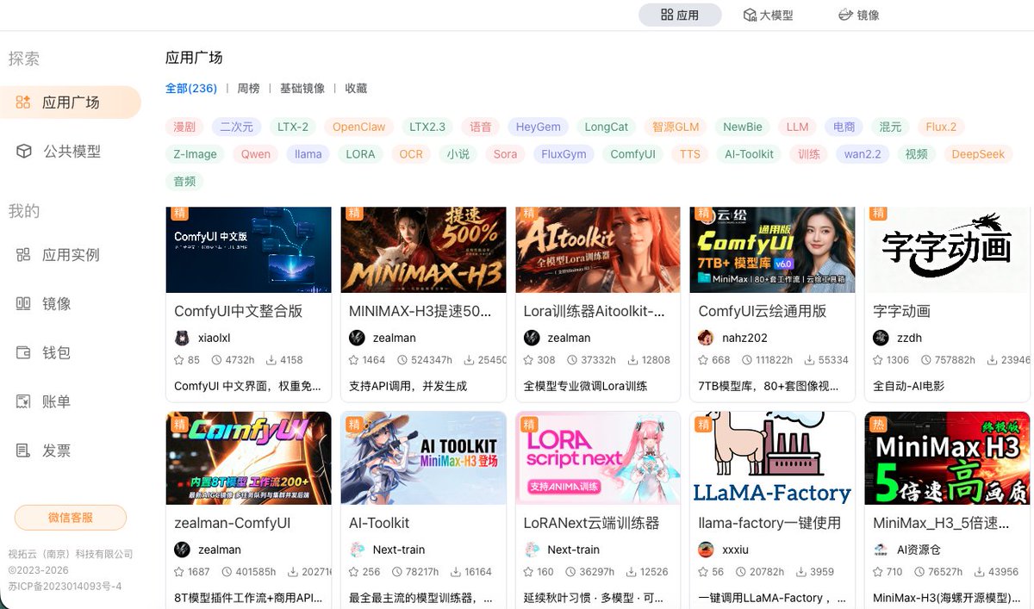Select the LORA tag
The height and width of the screenshot is (609, 1034).
[360, 154]
